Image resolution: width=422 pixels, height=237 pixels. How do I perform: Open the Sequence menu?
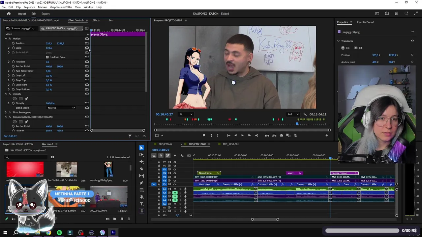pyautogui.click(x=29, y=7)
